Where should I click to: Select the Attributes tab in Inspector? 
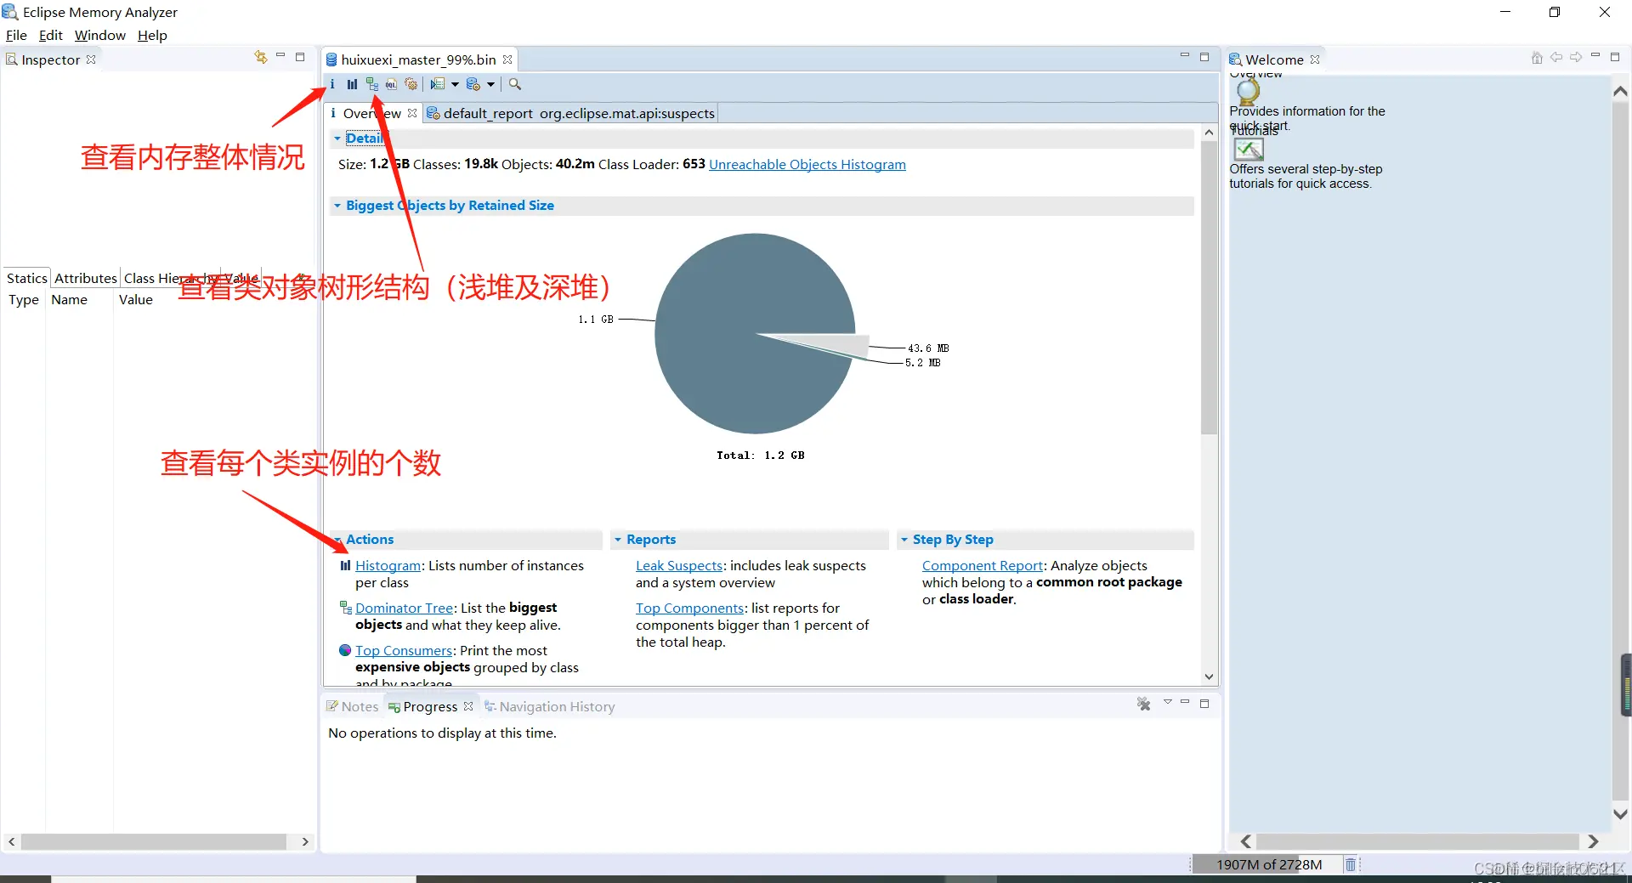click(86, 278)
